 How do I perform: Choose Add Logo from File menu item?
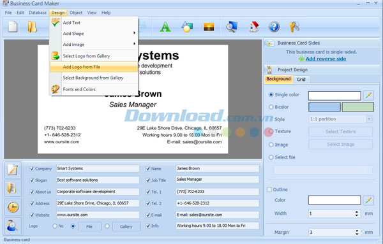point(94,67)
